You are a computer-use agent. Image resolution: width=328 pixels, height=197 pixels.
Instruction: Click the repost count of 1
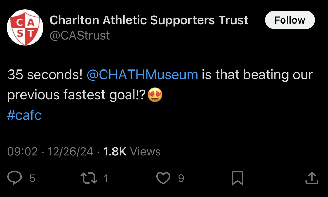(106, 178)
